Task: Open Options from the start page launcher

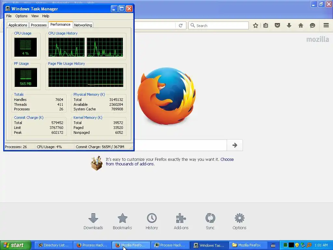Action: pos(239,221)
